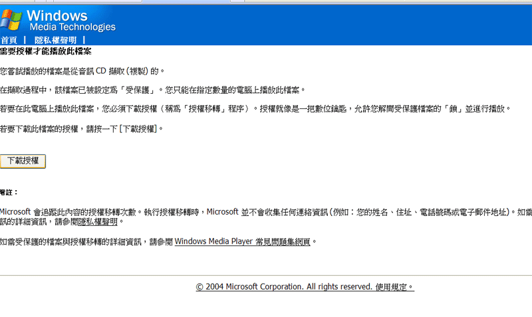532x317 pixels.
Task: Click the 下載授權 button
Action: 23,161
